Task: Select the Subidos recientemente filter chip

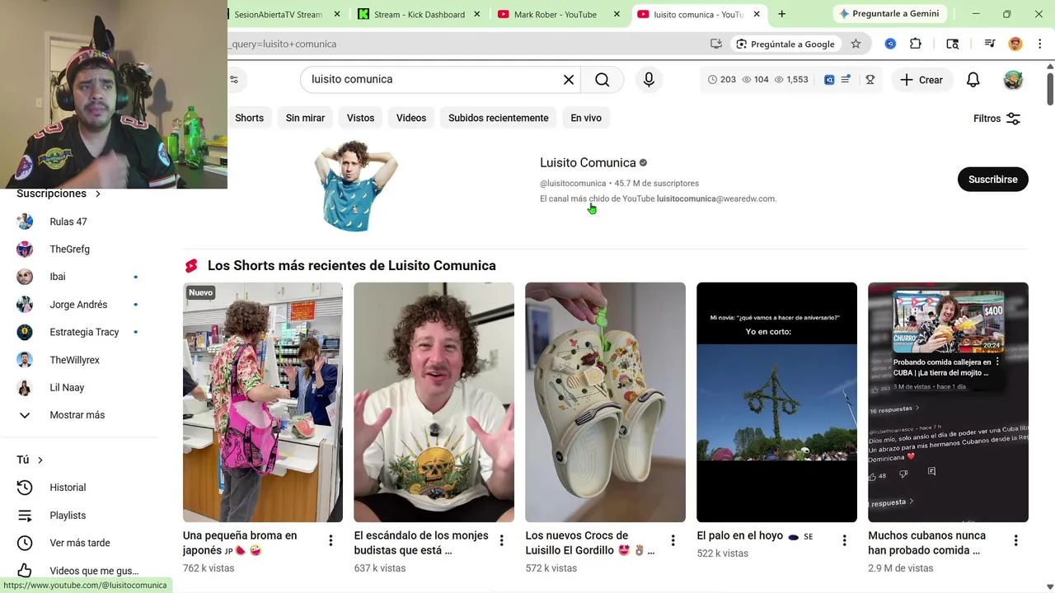Action: click(x=498, y=118)
